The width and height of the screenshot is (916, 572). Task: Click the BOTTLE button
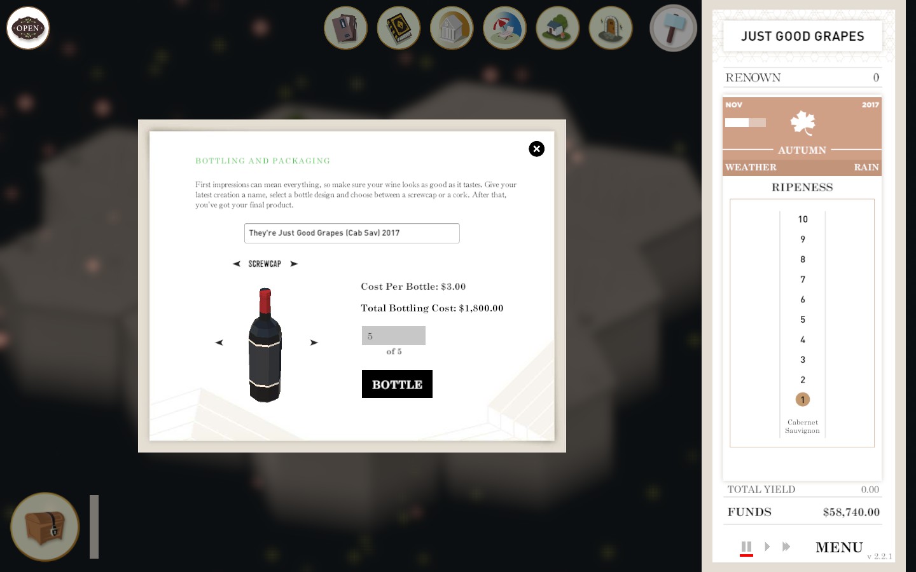click(x=397, y=384)
